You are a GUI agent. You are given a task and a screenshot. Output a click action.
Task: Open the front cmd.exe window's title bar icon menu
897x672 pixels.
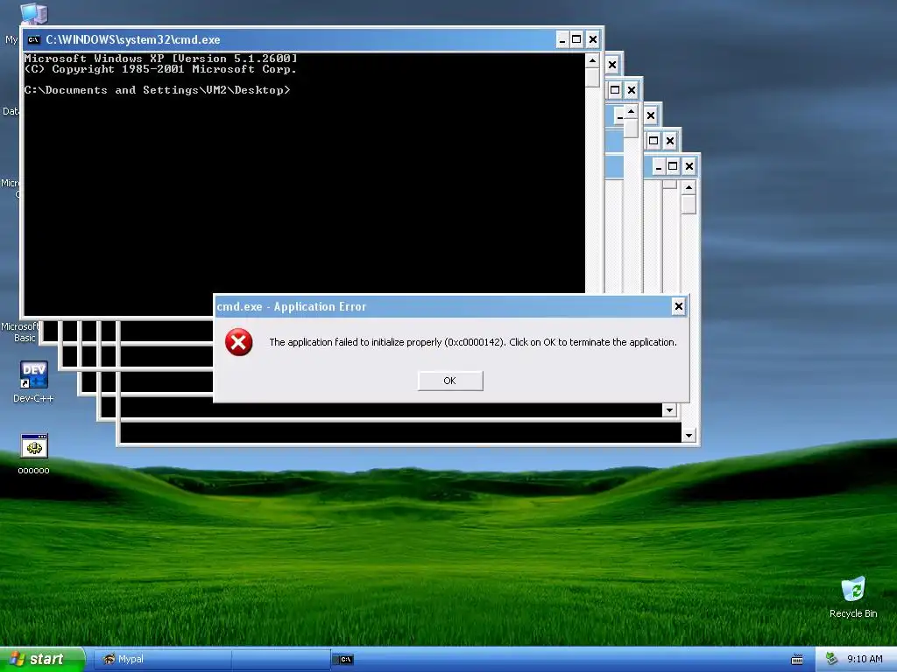point(34,39)
